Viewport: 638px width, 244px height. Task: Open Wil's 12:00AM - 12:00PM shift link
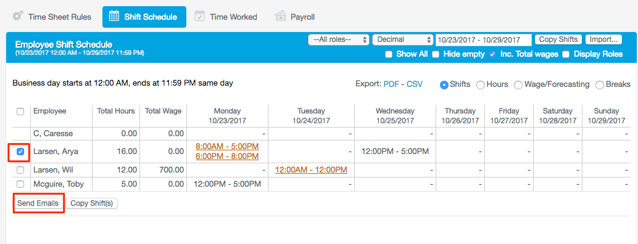311,170
